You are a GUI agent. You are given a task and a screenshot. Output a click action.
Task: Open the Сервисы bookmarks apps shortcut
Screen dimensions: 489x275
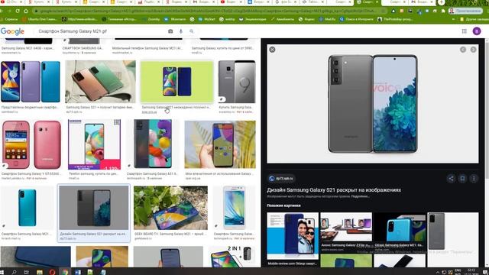[x=9, y=19]
